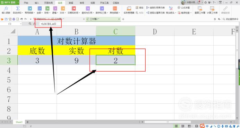Expand the 其他函数 dropdown arrow
Screen dimensions: 240x128
click(119, 13)
